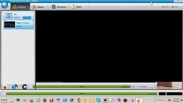Click the Title1 label
This screenshot has height=103, width=183.
click(x=15, y=14)
